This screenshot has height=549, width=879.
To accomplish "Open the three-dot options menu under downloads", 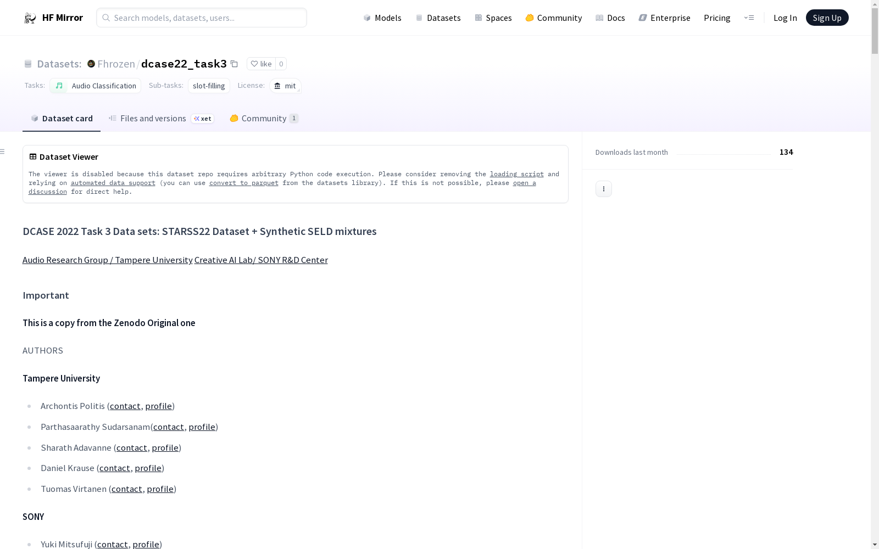I will (x=604, y=189).
